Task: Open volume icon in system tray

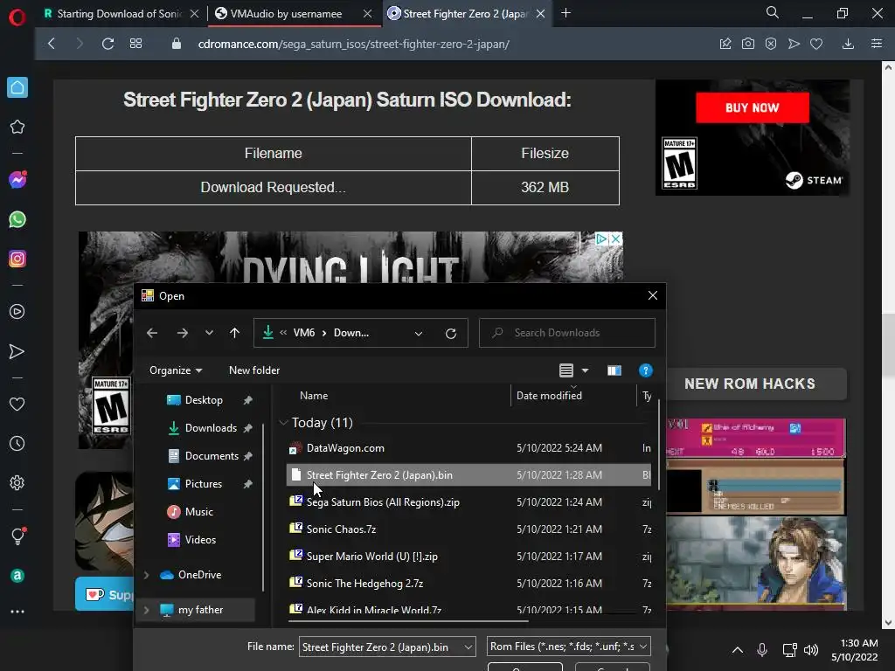Action: [810, 650]
